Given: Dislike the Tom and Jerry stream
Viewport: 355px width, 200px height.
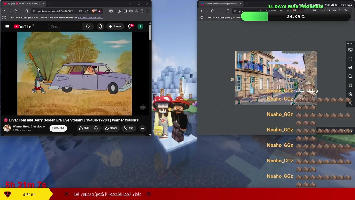Looking at the screenshot, I should (x=96, y=128).
